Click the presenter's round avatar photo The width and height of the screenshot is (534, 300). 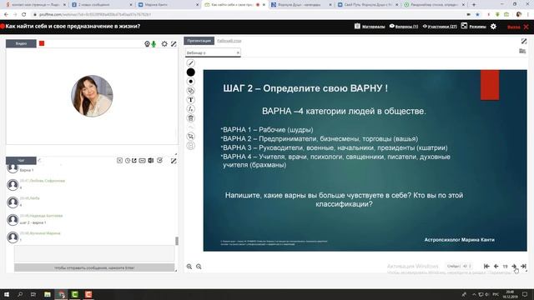[x=92, y=96]
